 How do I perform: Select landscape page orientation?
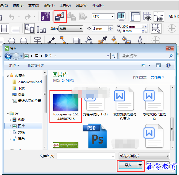coord(16,29)
